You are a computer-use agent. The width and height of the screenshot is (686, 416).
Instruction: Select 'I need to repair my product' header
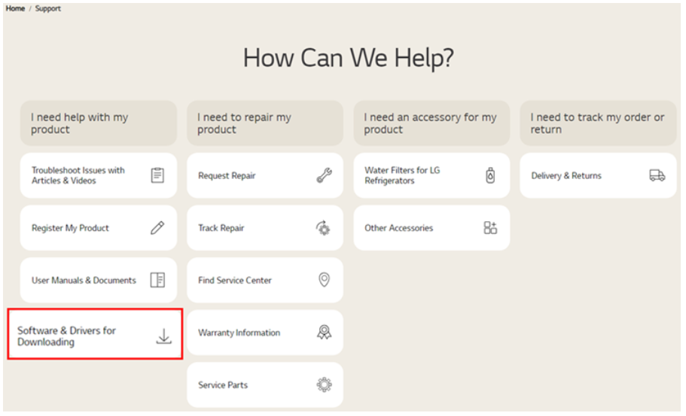[264, 123]
